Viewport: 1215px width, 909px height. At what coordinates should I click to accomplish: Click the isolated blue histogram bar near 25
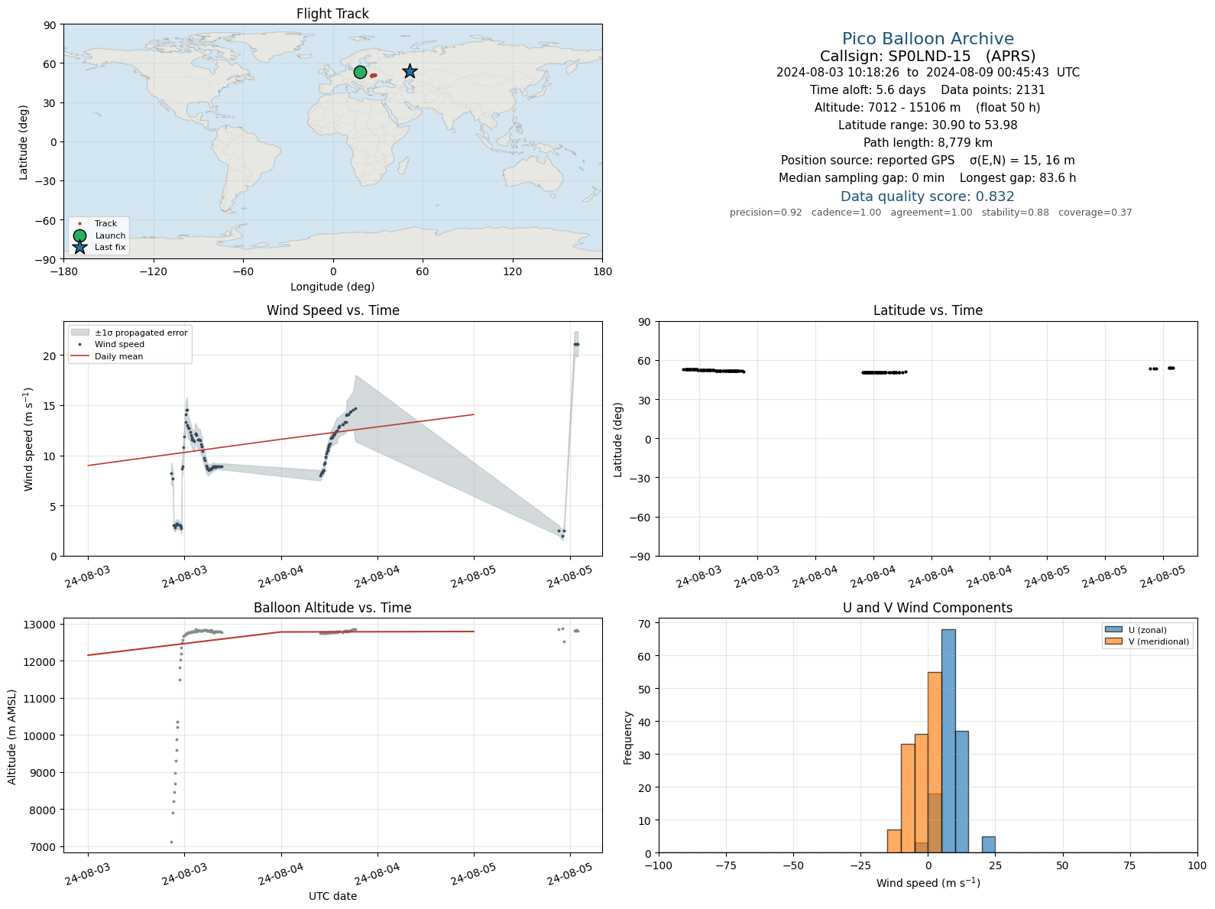[989, 845]
